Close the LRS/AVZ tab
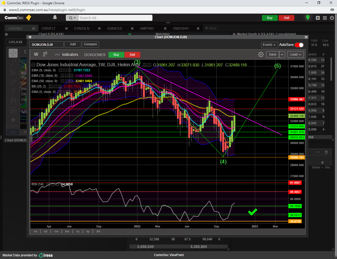The image size is (337, 259). point(33,28)
